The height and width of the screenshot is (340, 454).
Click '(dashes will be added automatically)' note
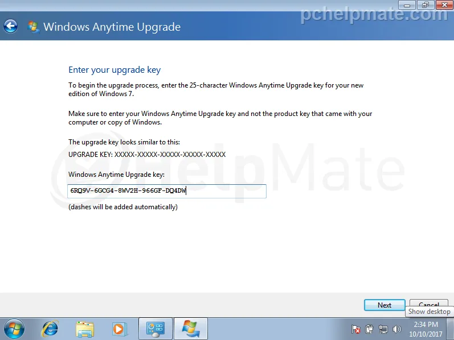123,207
